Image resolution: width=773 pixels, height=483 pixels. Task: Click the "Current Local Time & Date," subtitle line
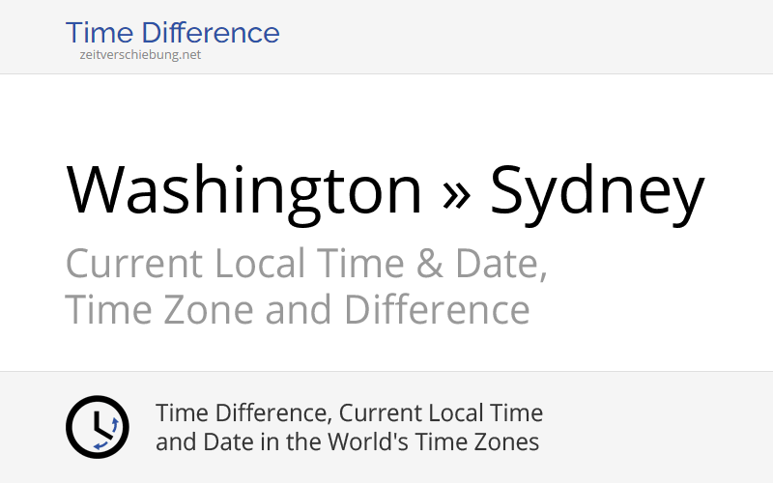click(x=306, y=263)
